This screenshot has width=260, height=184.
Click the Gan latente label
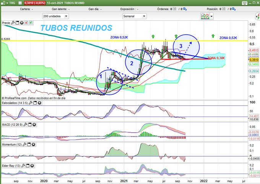click(x=59, y=9)
